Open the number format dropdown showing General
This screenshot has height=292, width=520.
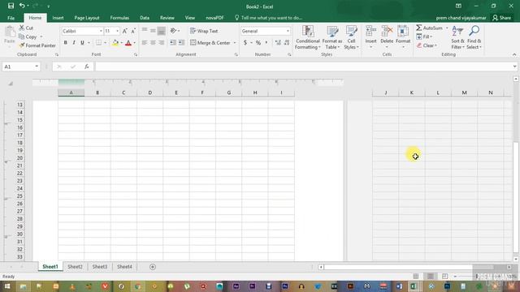point(288,31)
